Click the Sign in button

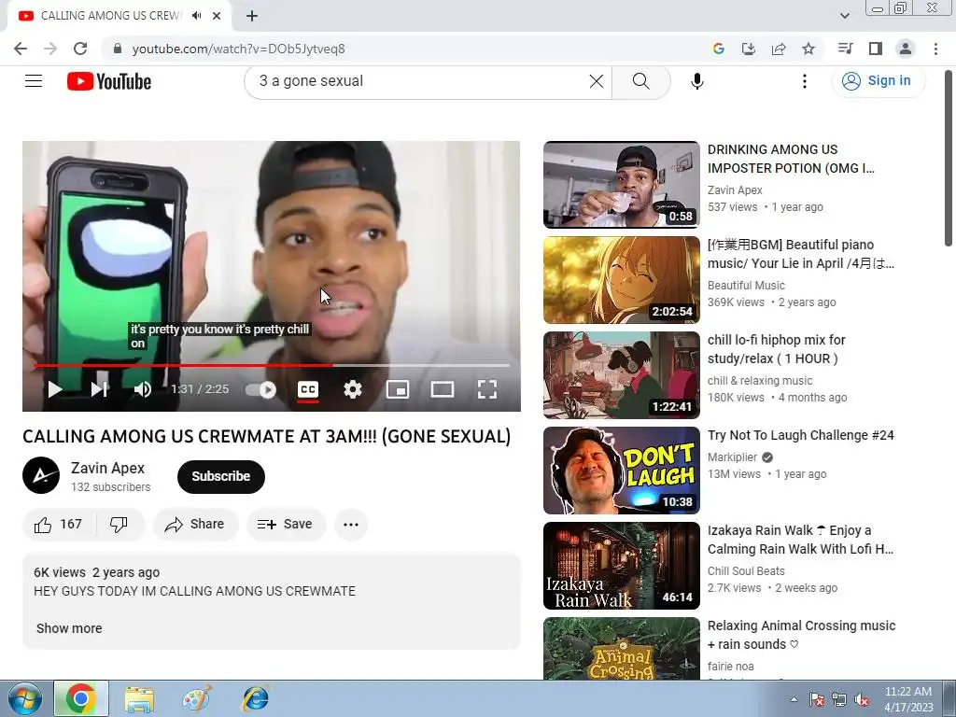pyautogui.click(x=878, y=80)
